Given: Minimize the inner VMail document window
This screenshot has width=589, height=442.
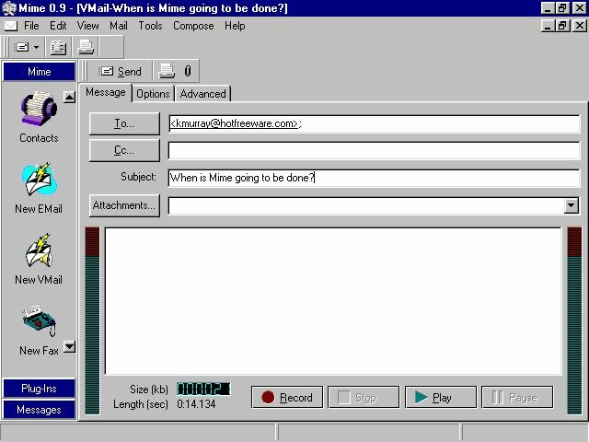Looking at the screenshot, I should click(x=548, y=26).
